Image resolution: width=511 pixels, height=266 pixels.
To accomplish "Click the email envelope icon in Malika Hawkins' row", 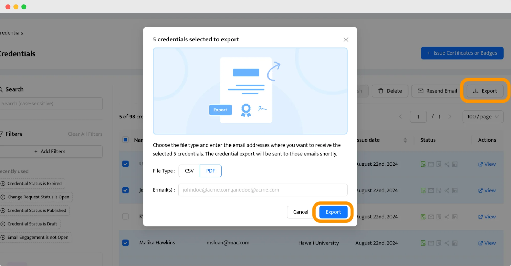I will pos(431,243).
